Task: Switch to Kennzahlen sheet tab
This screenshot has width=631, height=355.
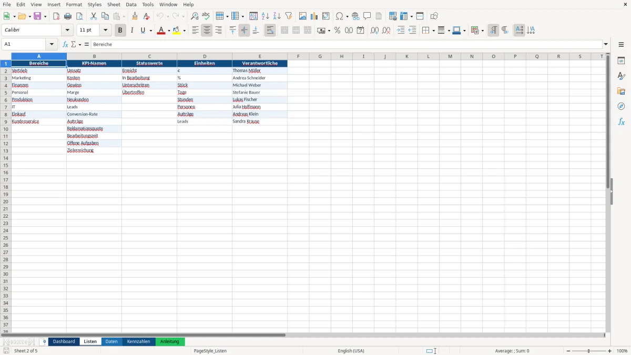Action: click(138, 342)
